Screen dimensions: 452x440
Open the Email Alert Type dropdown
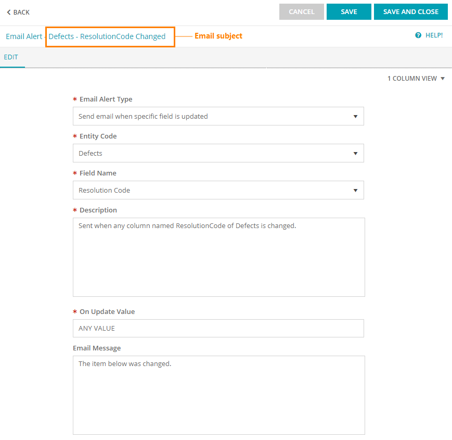point(218,117)
